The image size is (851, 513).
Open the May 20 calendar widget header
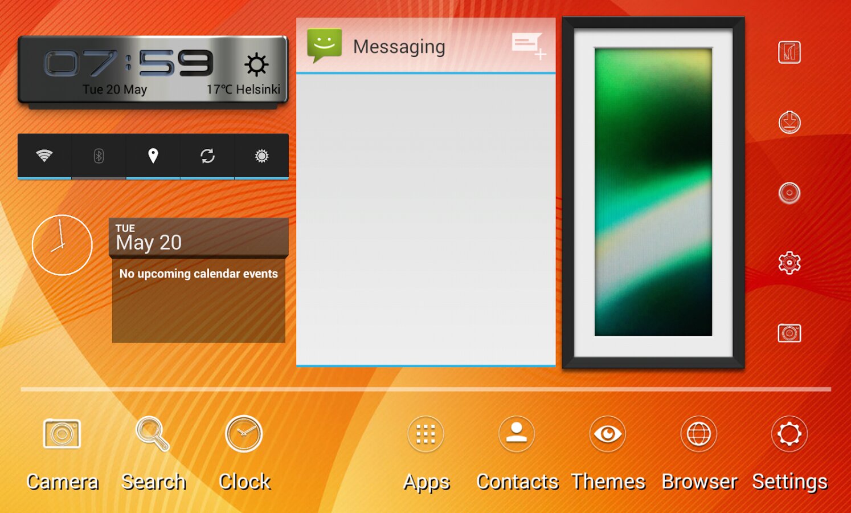pyautogui.click(x=198, y=237)
